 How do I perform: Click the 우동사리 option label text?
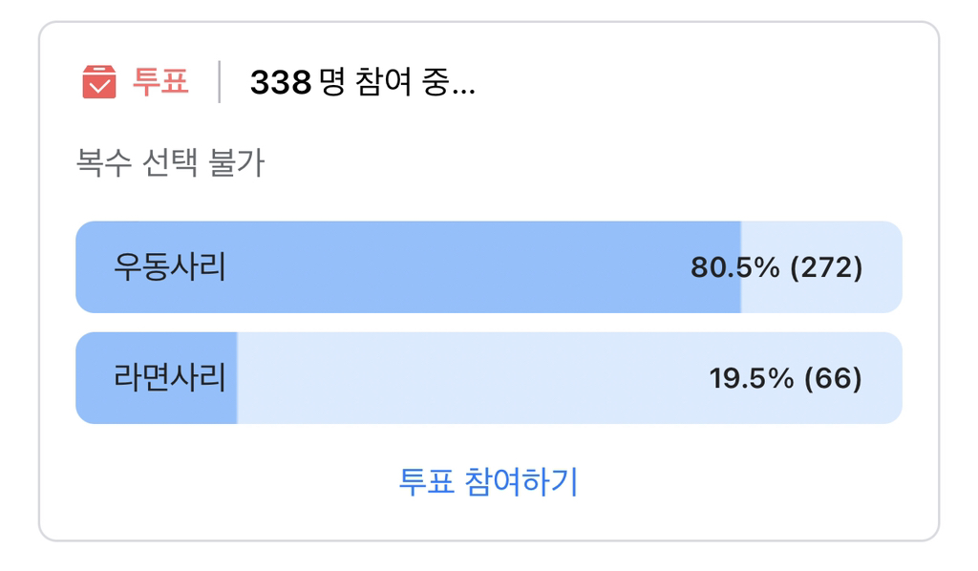pyautogui.click(x=170, y=266)
